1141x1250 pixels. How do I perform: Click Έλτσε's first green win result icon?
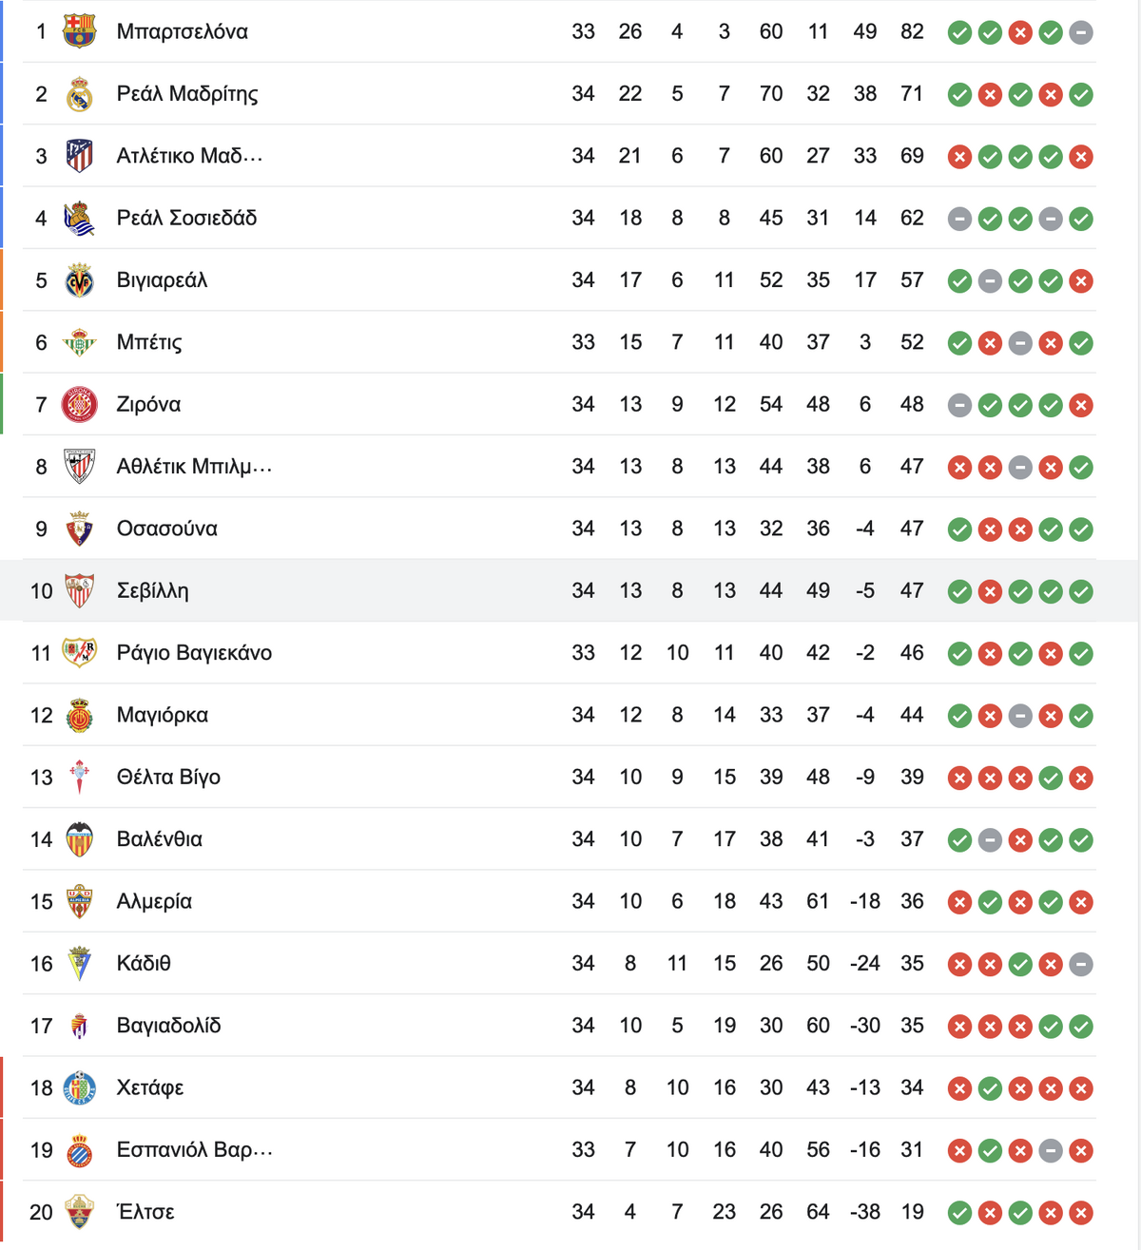[959, 1213]
